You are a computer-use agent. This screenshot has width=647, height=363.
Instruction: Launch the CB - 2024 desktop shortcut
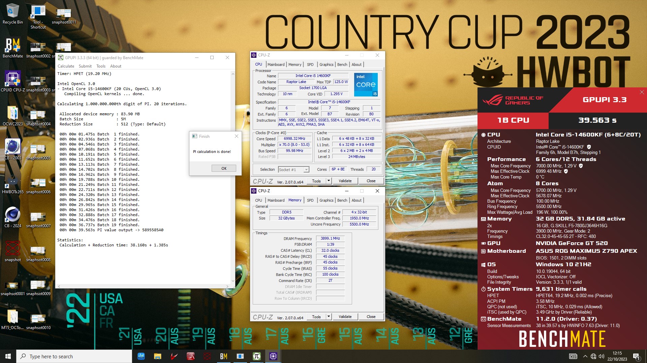(x=13, y=217)
